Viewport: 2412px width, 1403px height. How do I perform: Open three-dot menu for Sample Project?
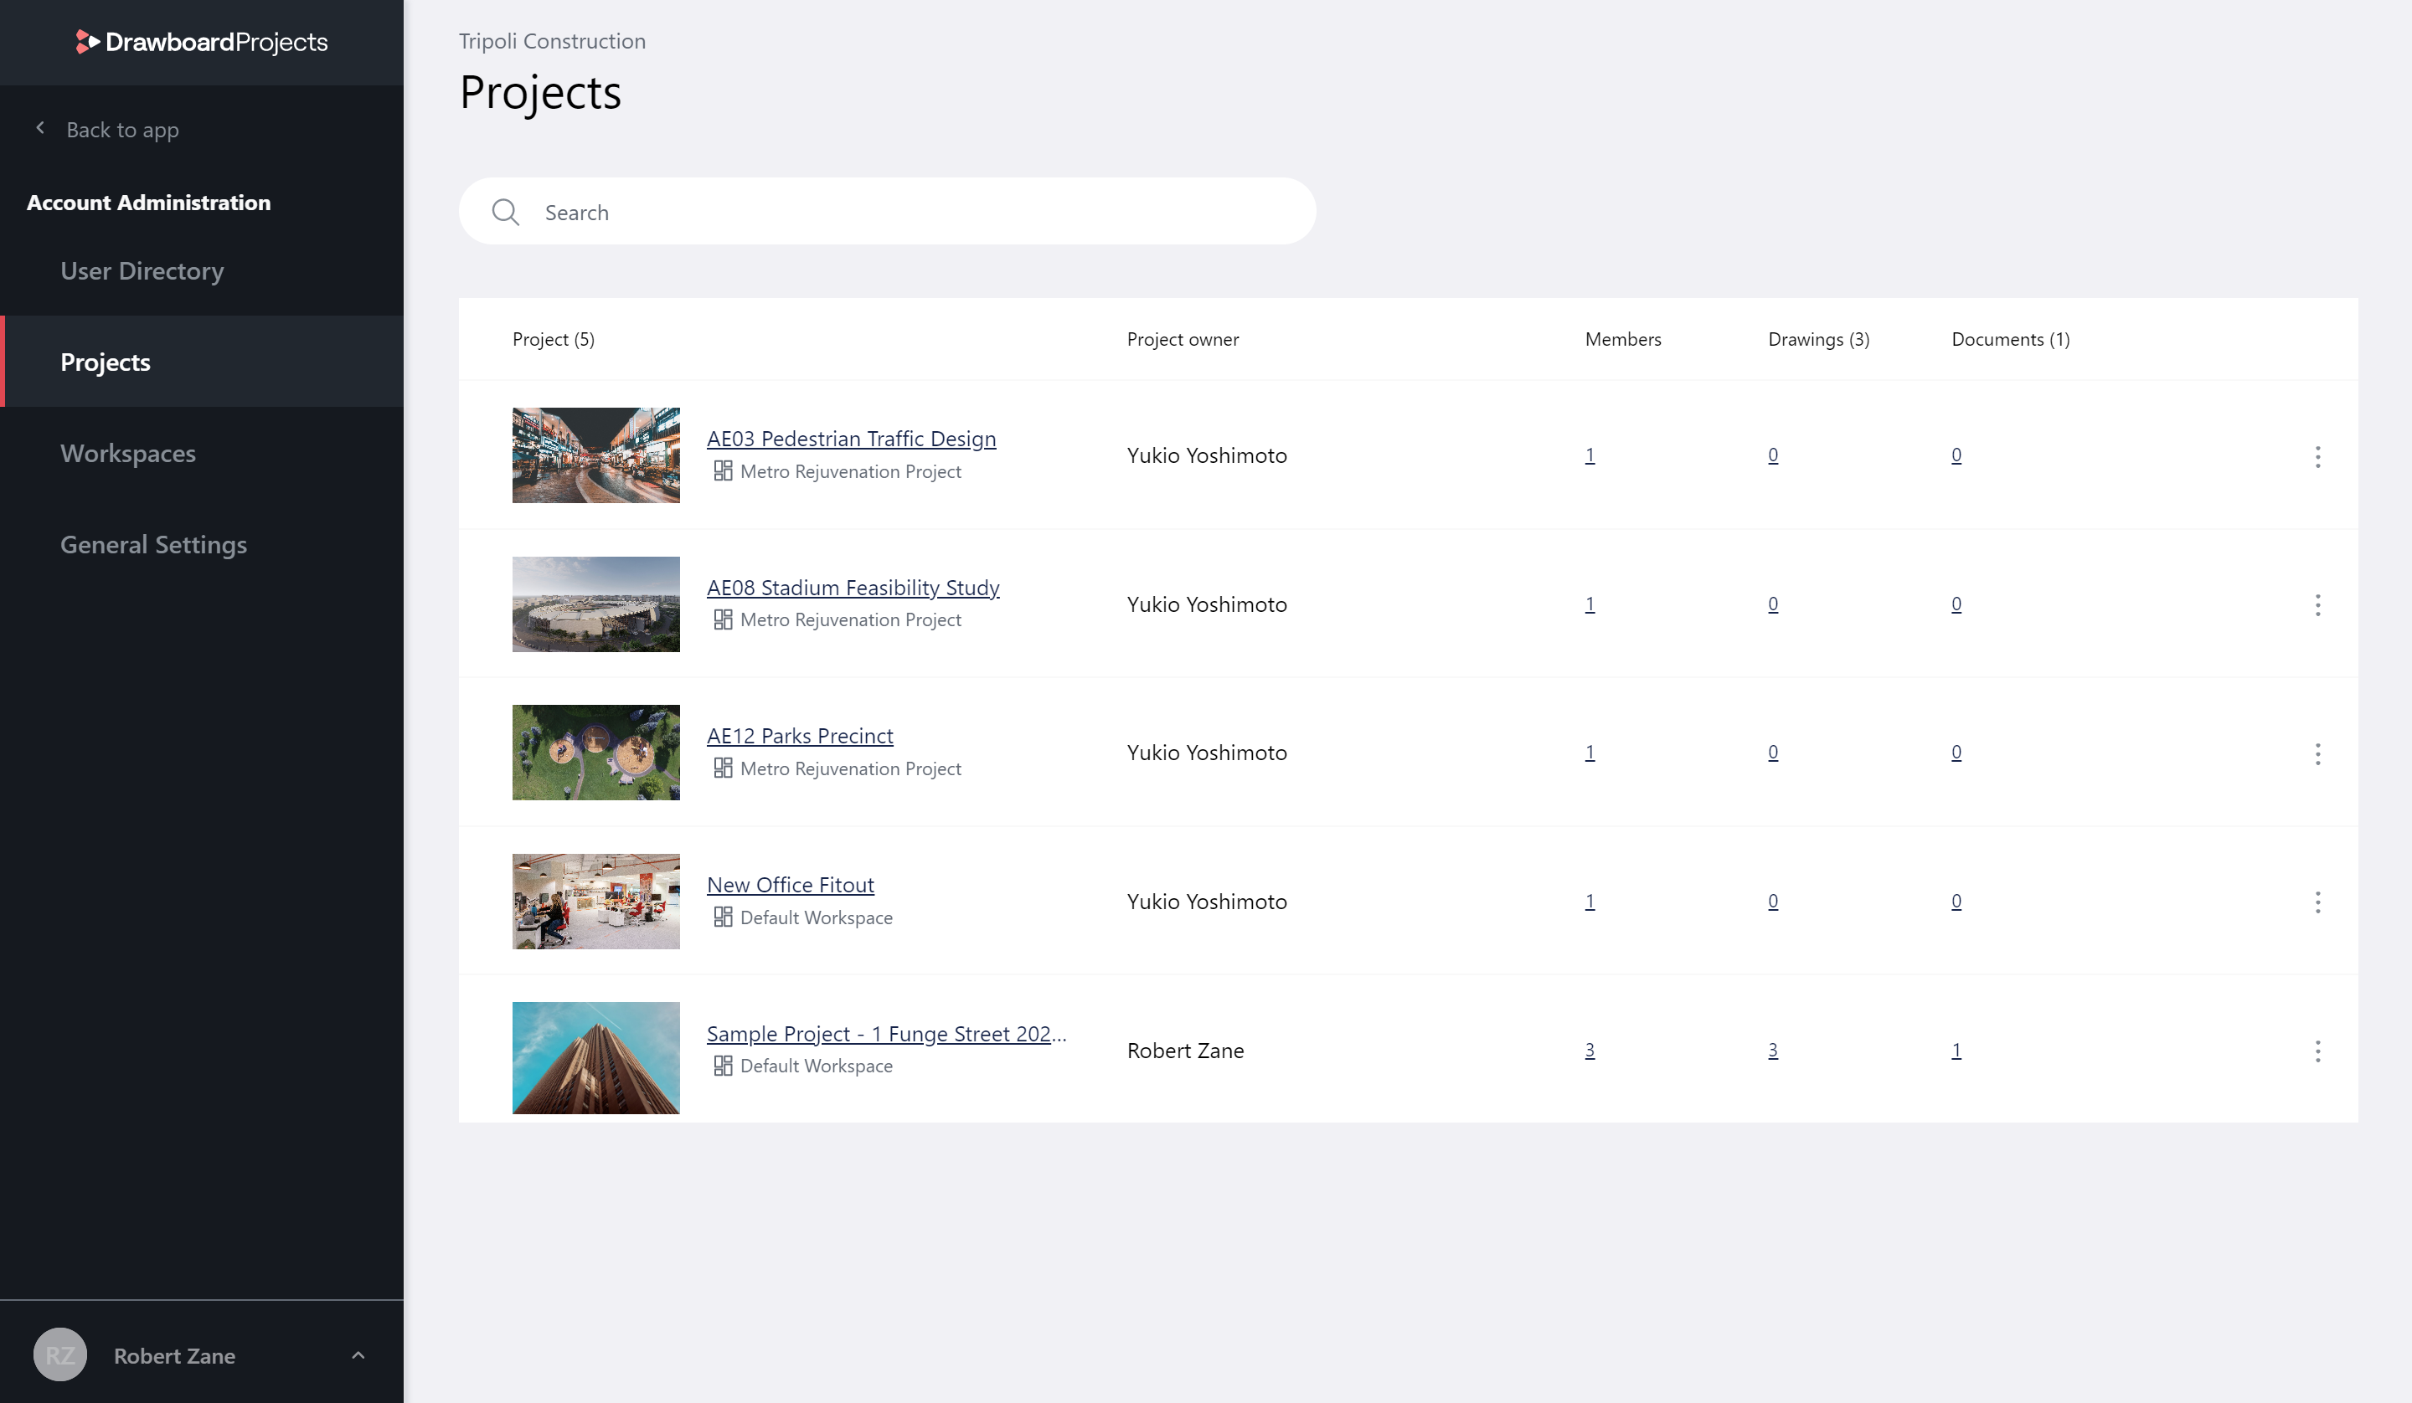click(x=2317, y=1049)
